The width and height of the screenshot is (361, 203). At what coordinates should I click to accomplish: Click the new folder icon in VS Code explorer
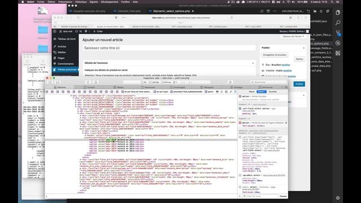315,11
